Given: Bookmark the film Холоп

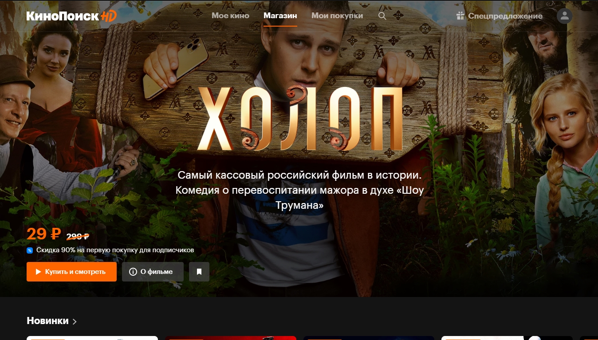Looking at the screenshot, I should click(x=199, y=272).
